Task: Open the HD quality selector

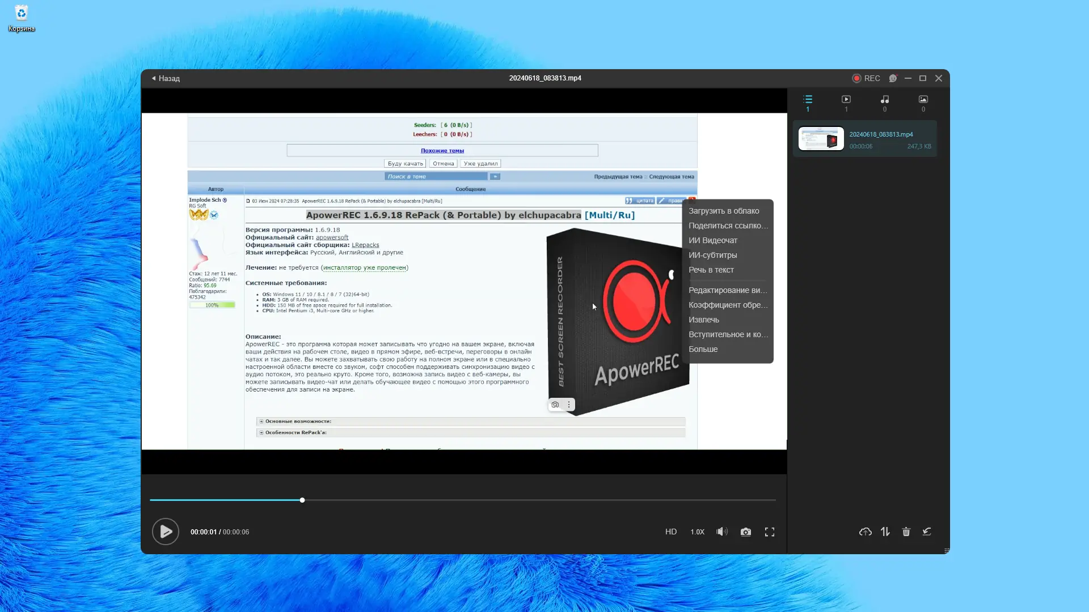Action: tap(670, 532)
